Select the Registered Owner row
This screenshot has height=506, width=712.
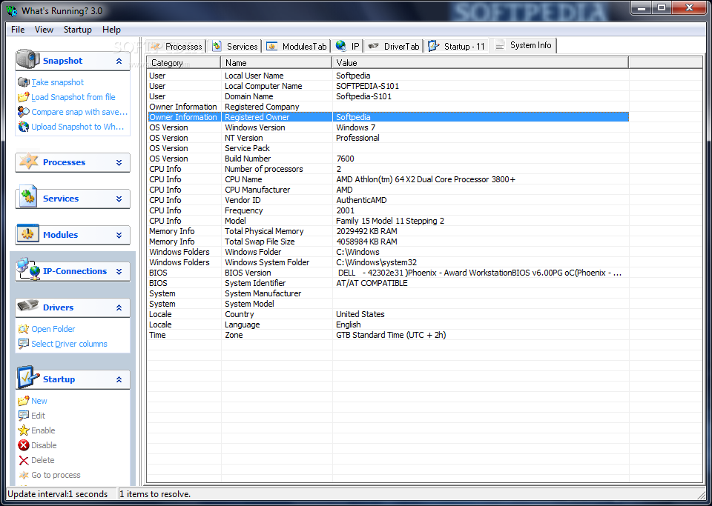pyautogui.click(x=388, y=117)
